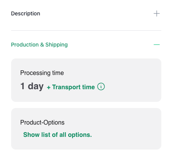Open the Transport time info icon

[x=101, y=86]
